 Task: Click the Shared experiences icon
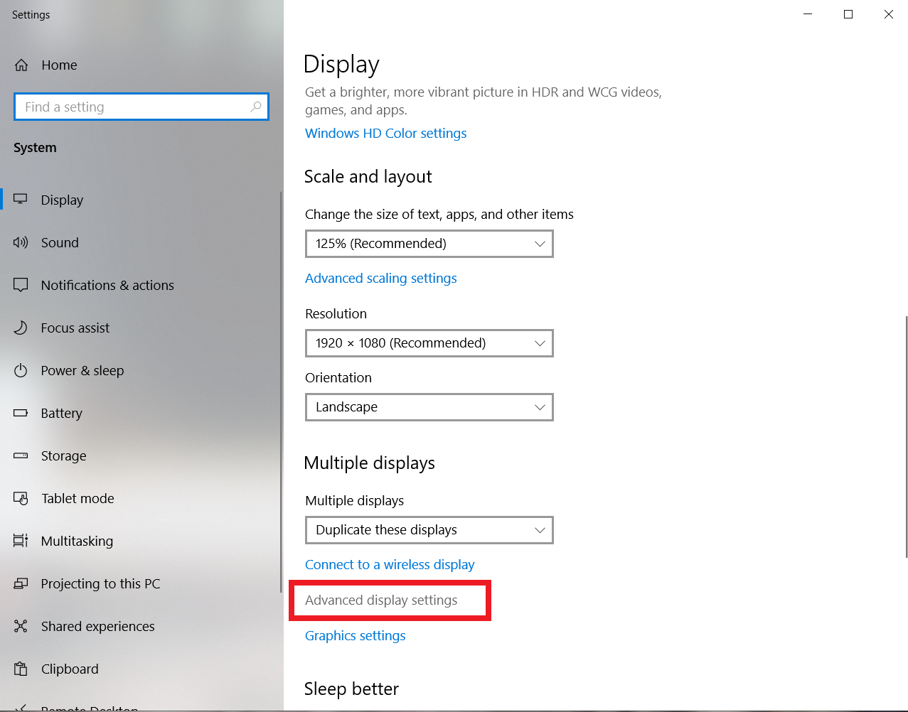(21, 626)
